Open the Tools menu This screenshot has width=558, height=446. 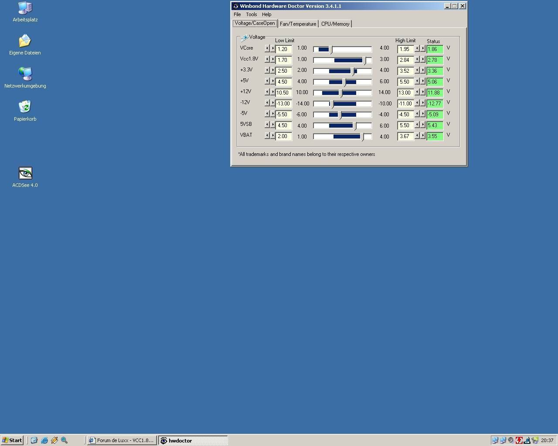click(252, 14)
